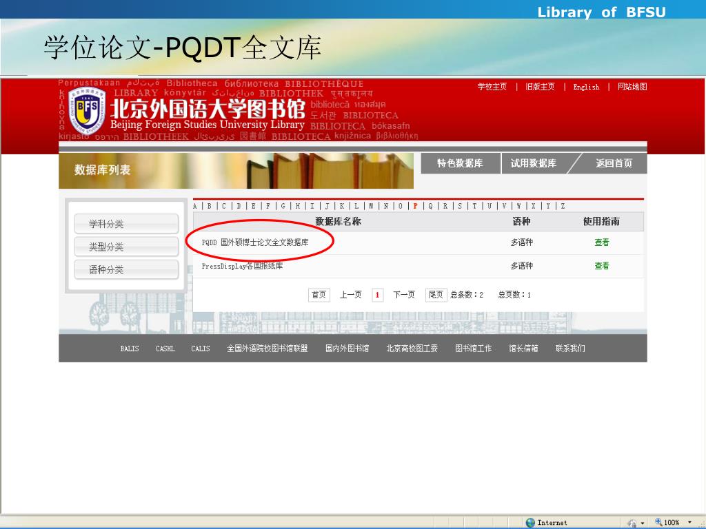Filter databases by letter G
Screen dimensions: 706x529
(x=283, y=206)
